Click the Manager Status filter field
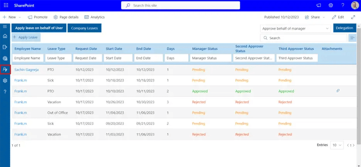361x167 pixels. pos(211,58)
